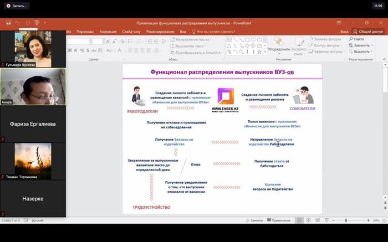Click the Find (Найти) tool
388x242 pixels.
[358, 39]
